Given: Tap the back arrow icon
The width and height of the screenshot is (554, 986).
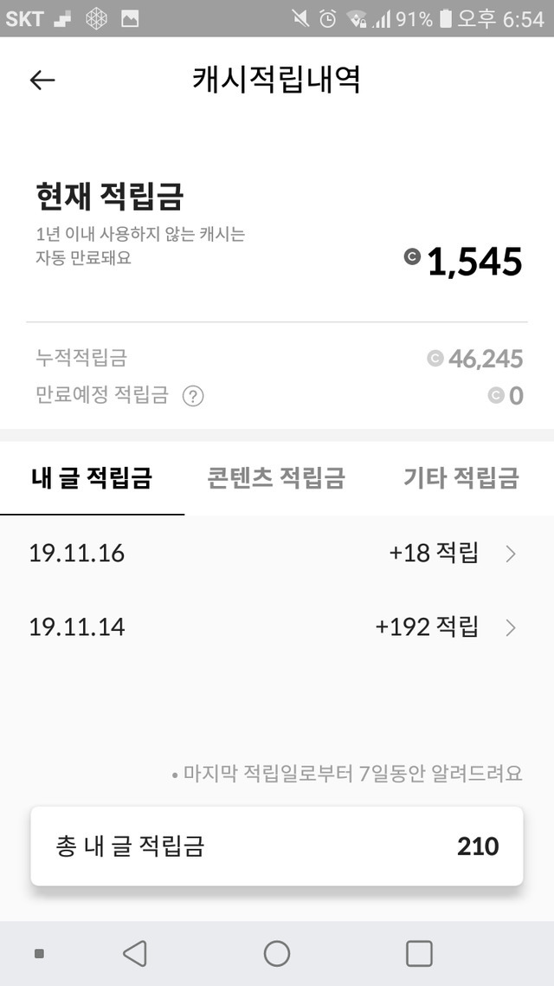Looking at the screenshot, I should click(42, 80).
